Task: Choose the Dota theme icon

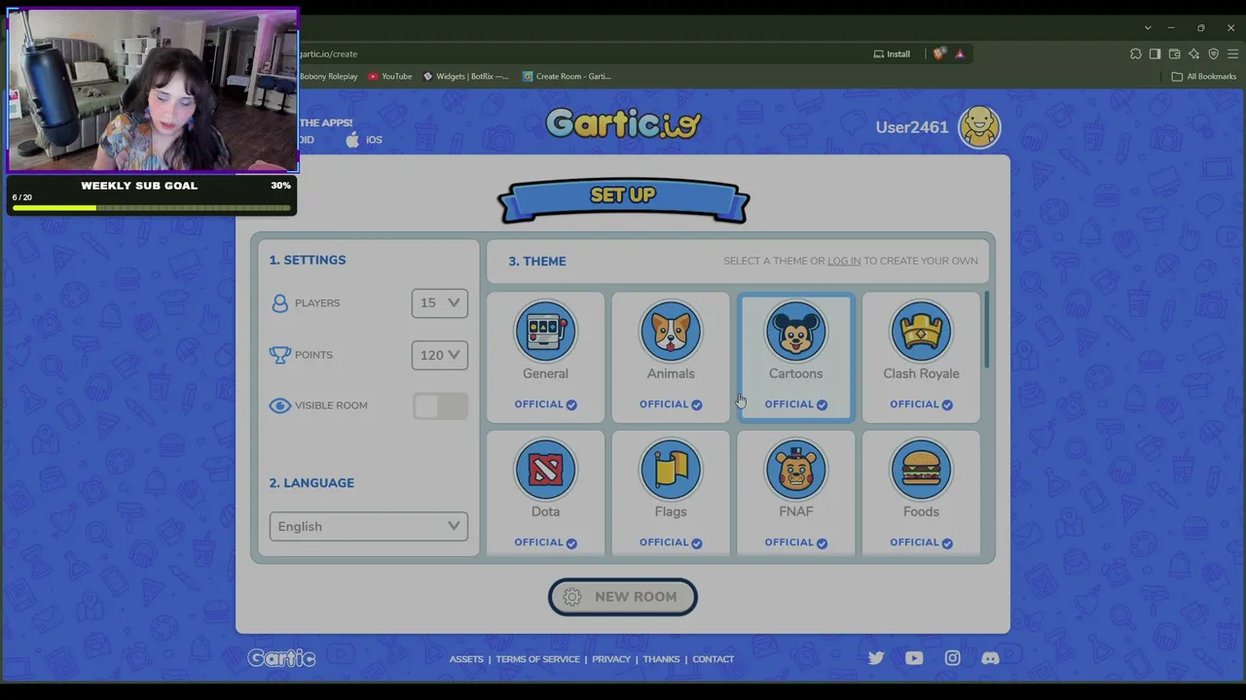Action: tap(545, 470)
